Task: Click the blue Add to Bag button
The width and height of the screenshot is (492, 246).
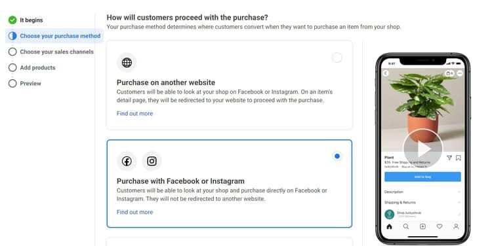Action: pyautogui.click(x=422, y=177)
